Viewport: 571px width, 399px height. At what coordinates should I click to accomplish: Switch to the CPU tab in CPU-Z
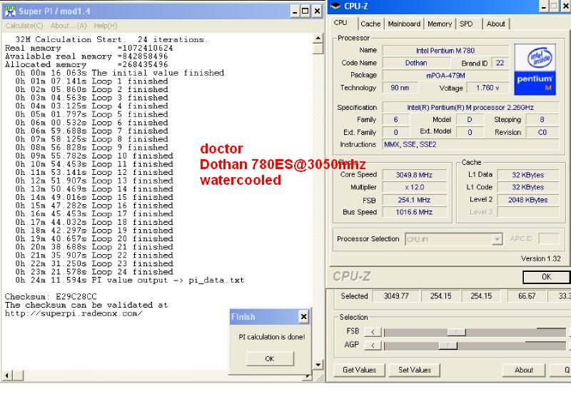click(340, 23)
